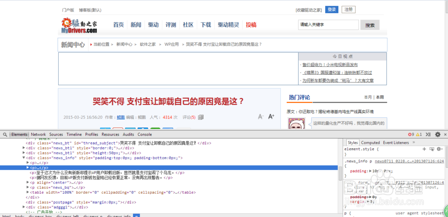Click the blue 登录 login button
Screen dimensions: 448x217
click(x=332, y=9)
